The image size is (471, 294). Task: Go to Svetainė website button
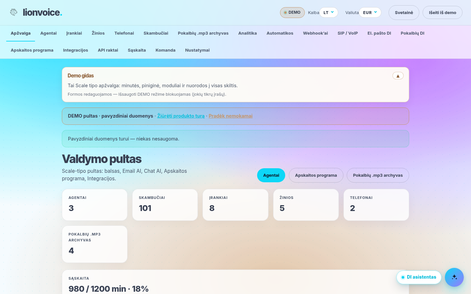404,13
